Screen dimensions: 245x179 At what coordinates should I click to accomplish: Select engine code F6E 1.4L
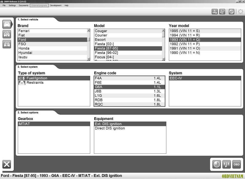tap(129, 83)
